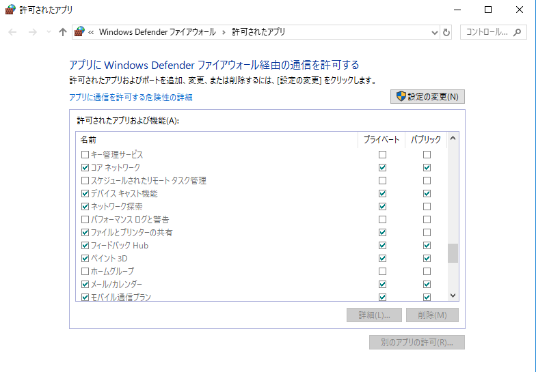The width and height of the screenshot is (536, 372).
Task: Uncheck the ペイント 3D checkbox
Action: (x=85, y=258)
